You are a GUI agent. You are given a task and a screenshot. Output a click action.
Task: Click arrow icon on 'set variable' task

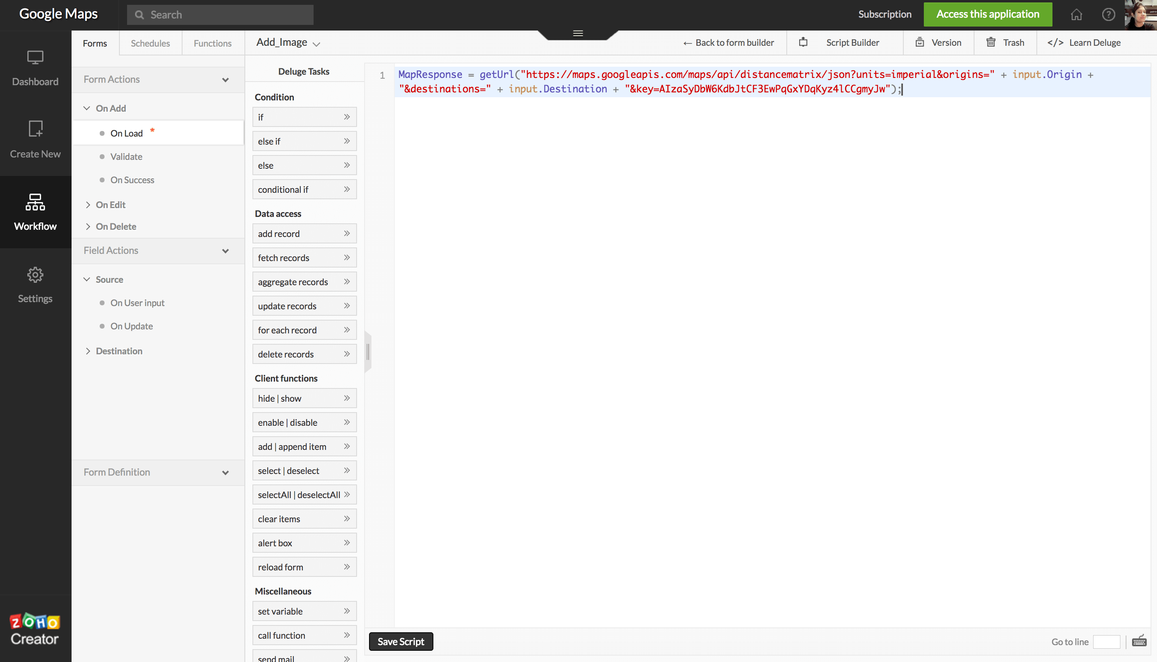tap(347, 611)
